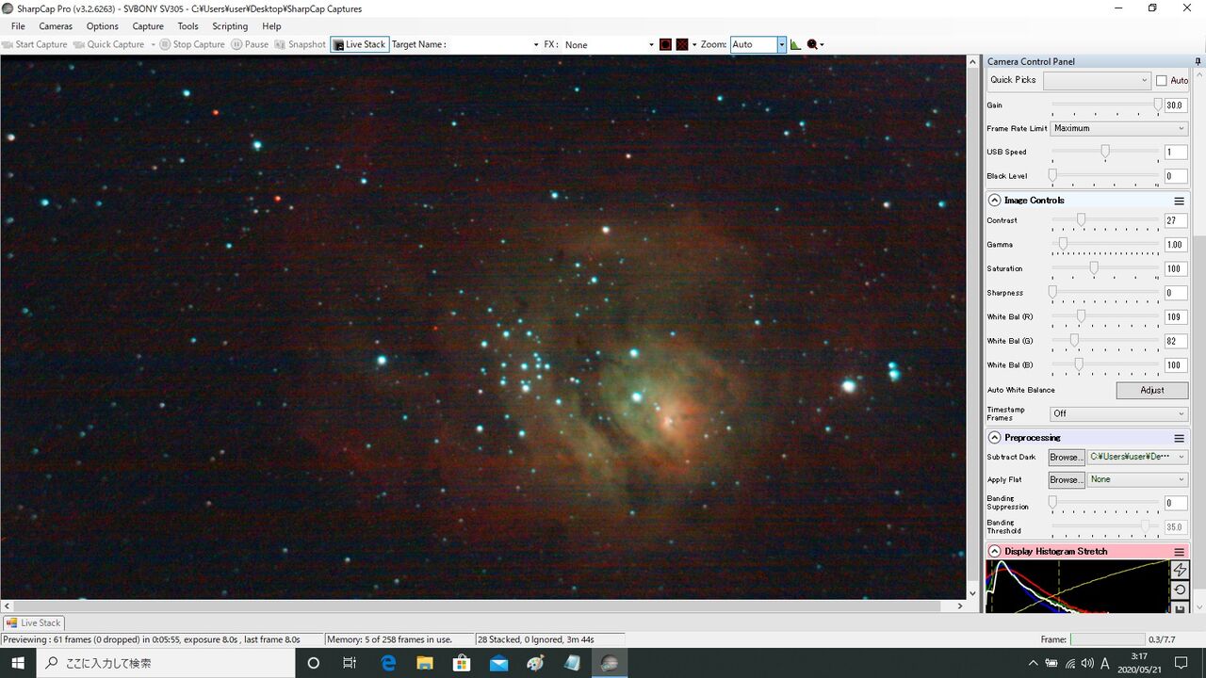Collapse the Preprocessing section
Viewport: 1206px width, 678px height.
click(x=994, y=438)
